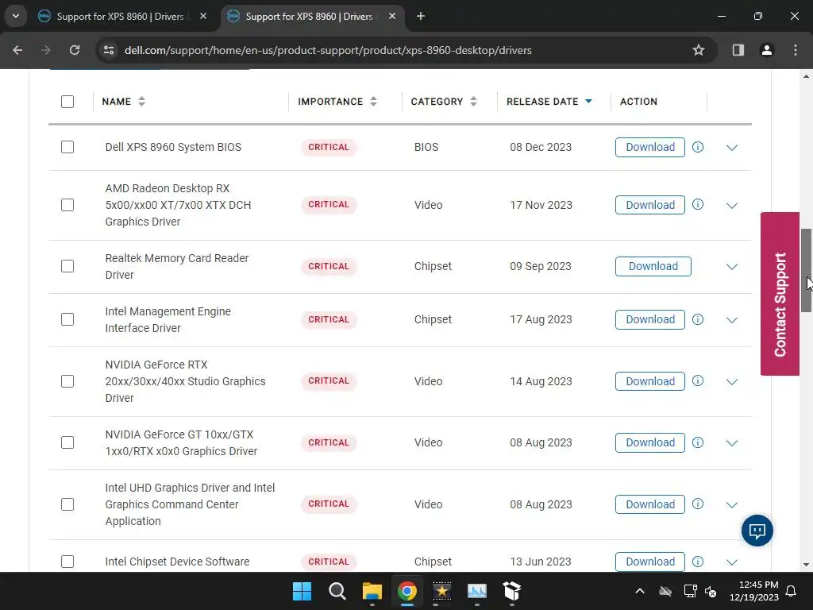Bookmark this page with the star icon
The width and height of the screenshot is (813, 610).
pos(699,50)
